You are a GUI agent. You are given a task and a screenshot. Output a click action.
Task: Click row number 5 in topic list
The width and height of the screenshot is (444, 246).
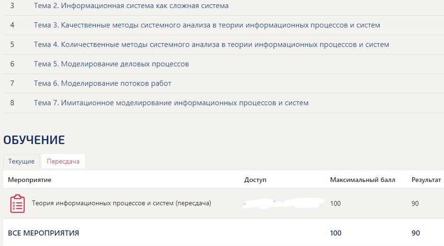click(x=12, y=45)
